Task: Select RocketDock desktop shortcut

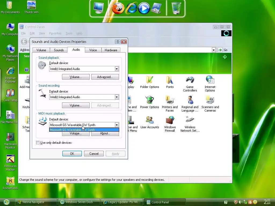Action: [10, 183]
